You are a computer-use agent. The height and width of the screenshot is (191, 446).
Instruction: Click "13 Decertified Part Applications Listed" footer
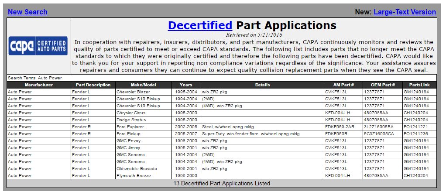coord(222,183)
